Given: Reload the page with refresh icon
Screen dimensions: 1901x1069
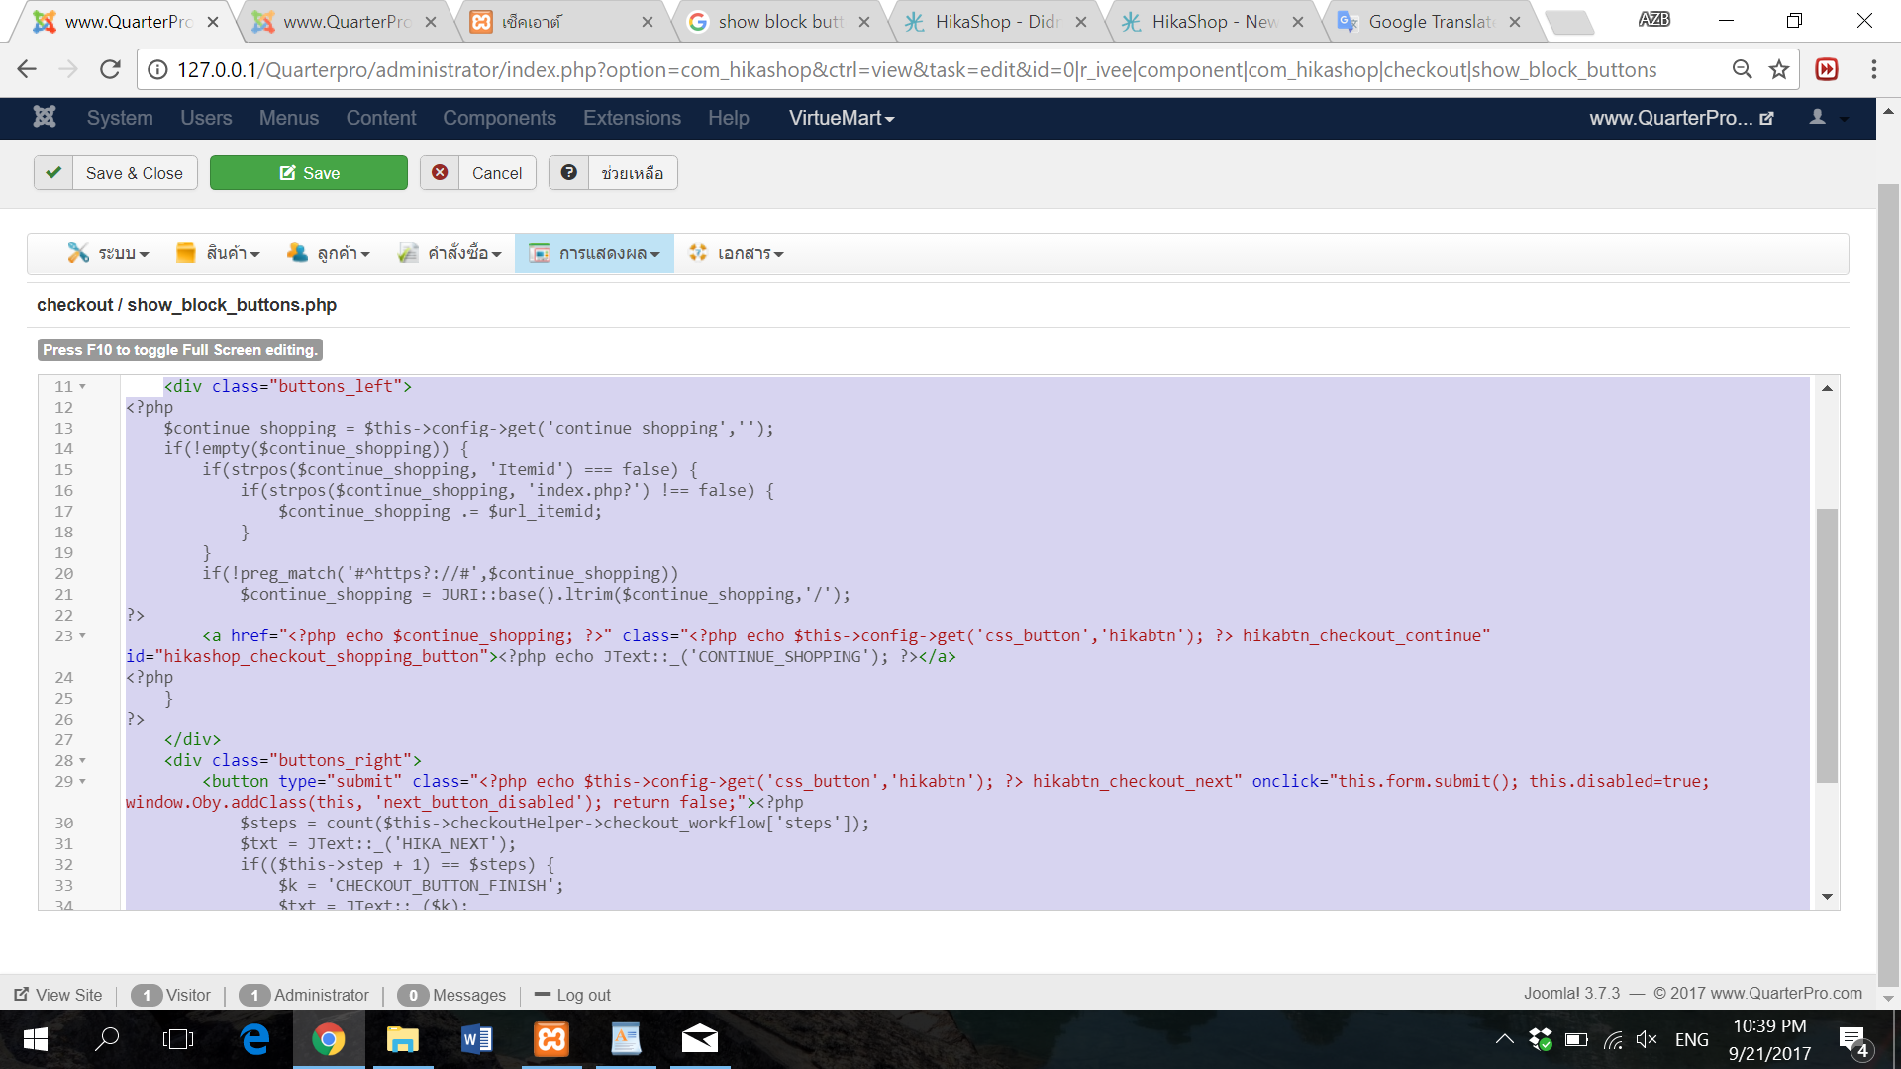Looking at the screenshot, I should click(x=110, y=69).
